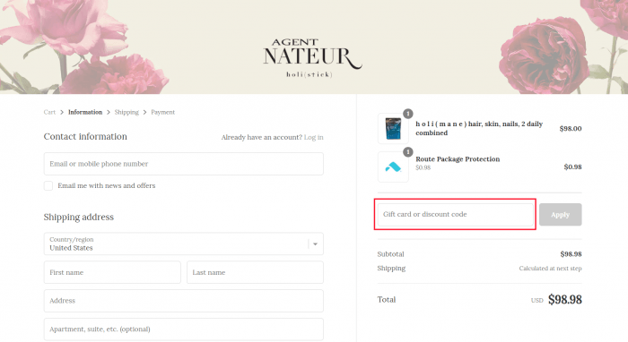Click the Subtotal $98.98 amount

(571, 254)
